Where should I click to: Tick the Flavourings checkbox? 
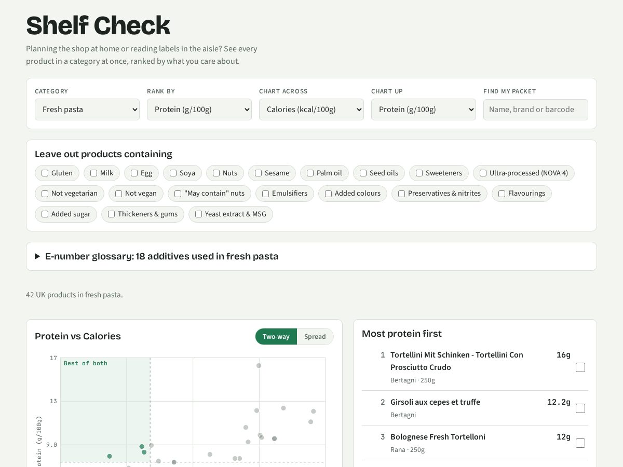point(502,194)
